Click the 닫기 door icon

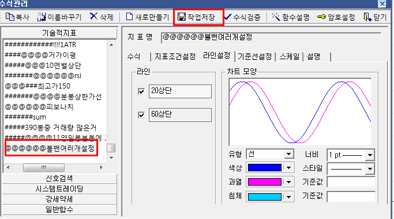(367, 17)
